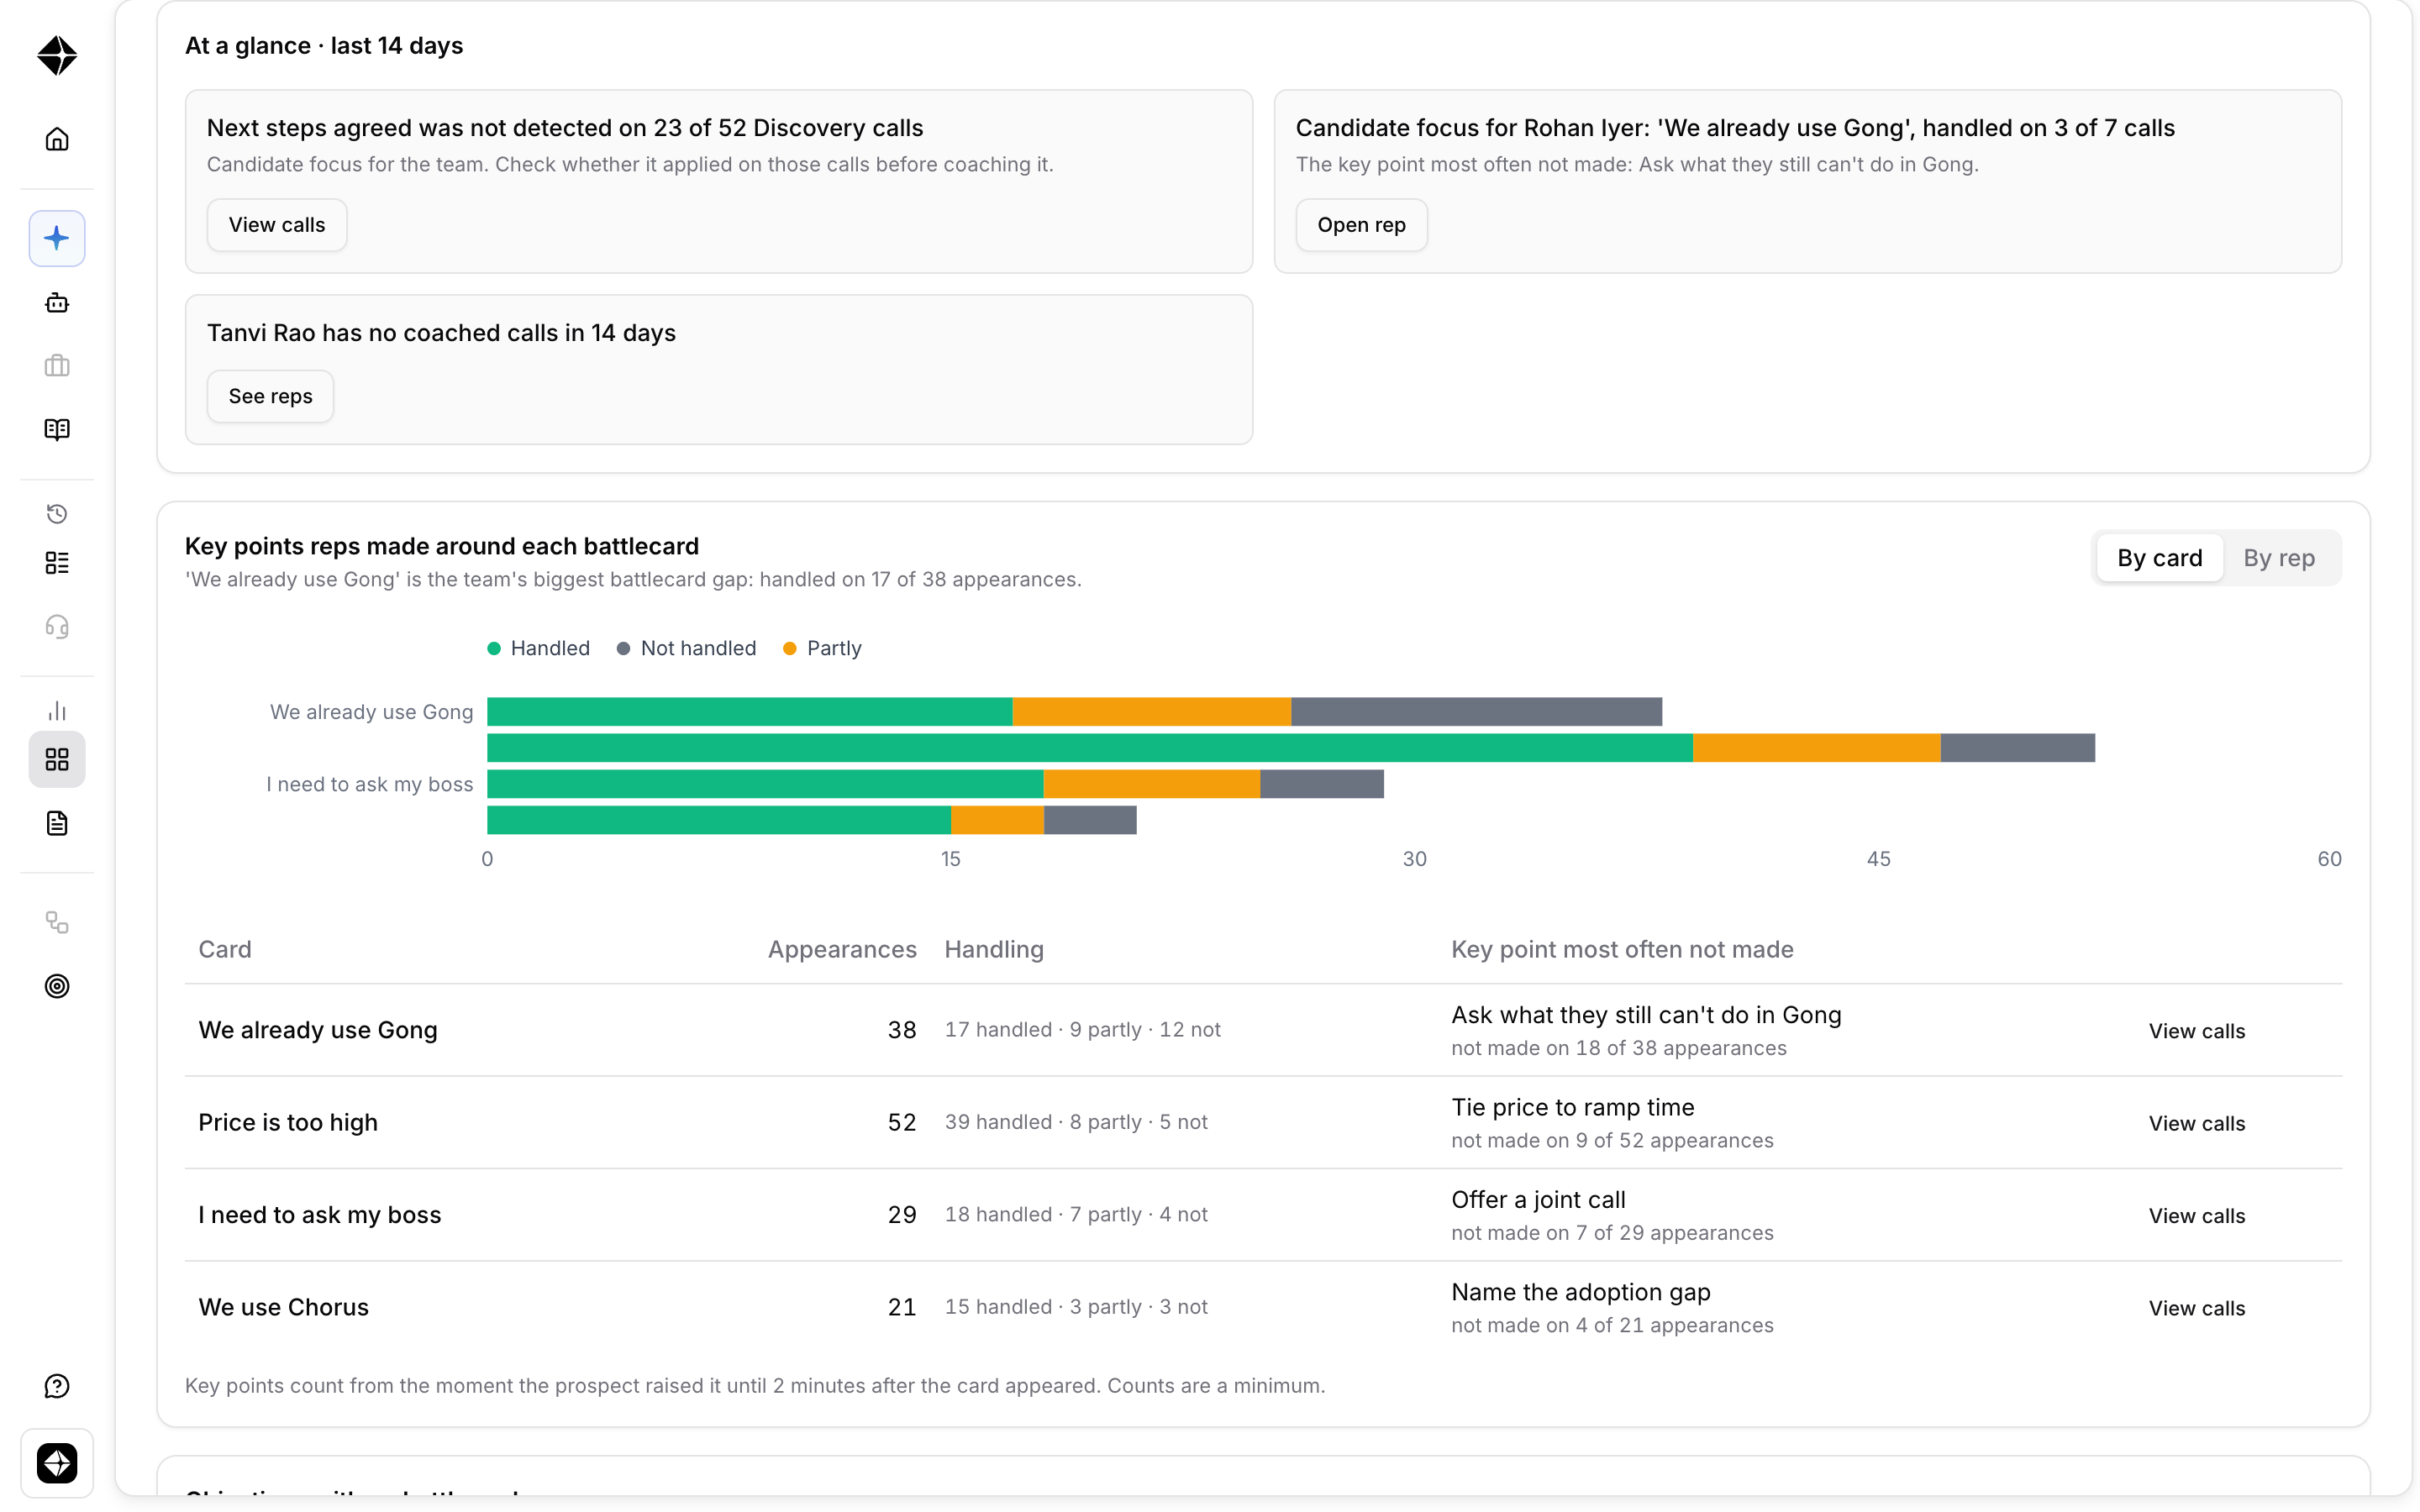Viewport: 2420px width, 1512px height.
Task: Click the Card column header
Action: click(x=225, y=949)
